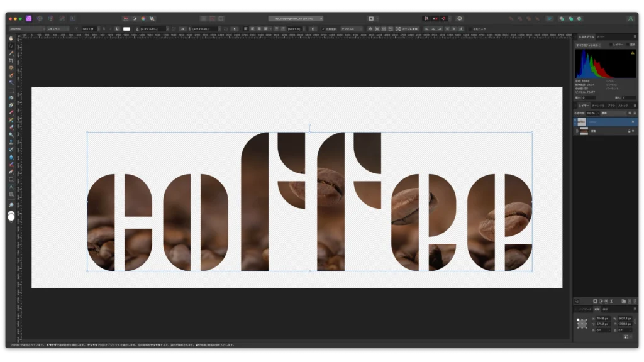Click the text color swatch

pos(126,29)
